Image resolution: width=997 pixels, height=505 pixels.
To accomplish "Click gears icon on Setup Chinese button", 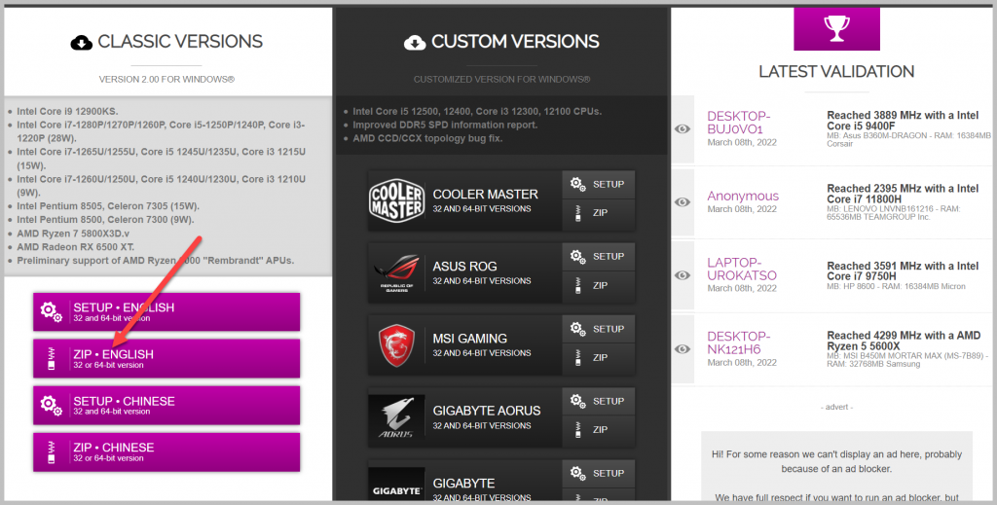I will (x=51, y=406).
